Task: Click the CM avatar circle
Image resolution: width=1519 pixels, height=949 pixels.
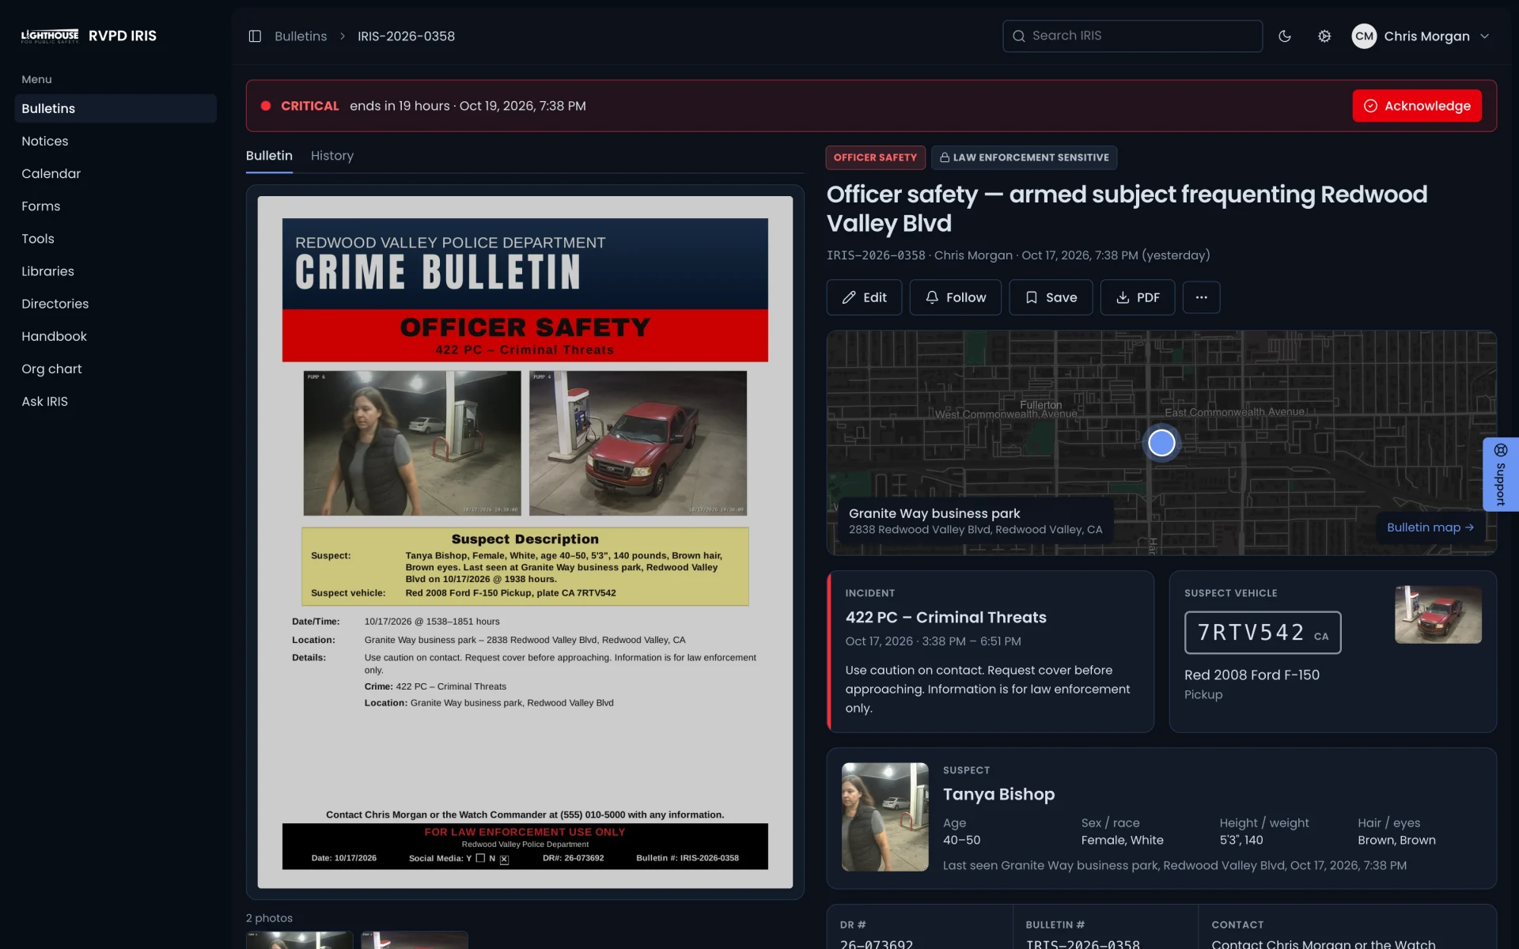Action: 1364,36
